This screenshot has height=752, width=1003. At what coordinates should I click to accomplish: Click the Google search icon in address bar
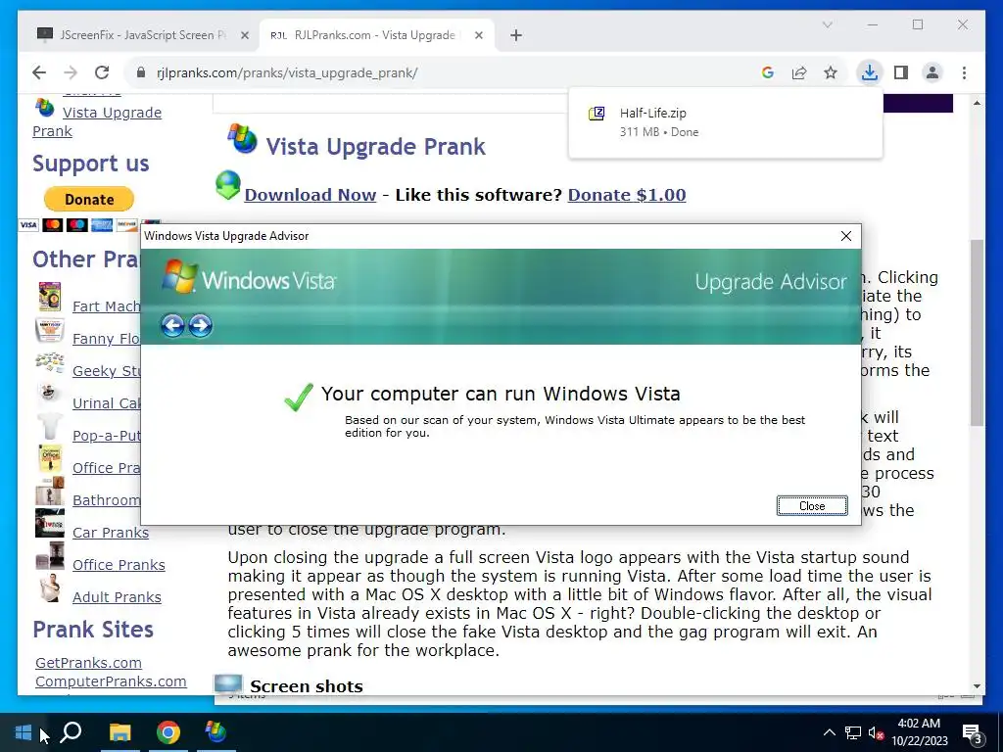click(768, 72)
